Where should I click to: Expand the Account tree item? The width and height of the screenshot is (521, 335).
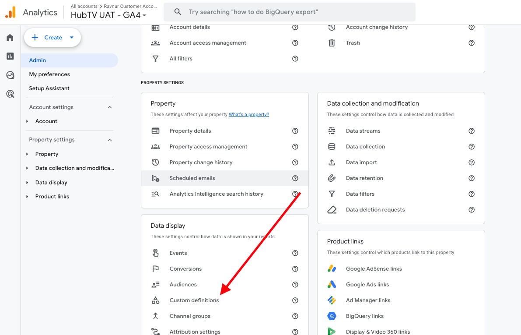tap(27, 121)
